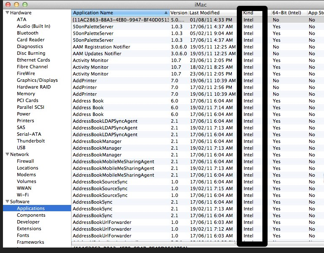Open Frameworks under Software

tap(30, 242)
